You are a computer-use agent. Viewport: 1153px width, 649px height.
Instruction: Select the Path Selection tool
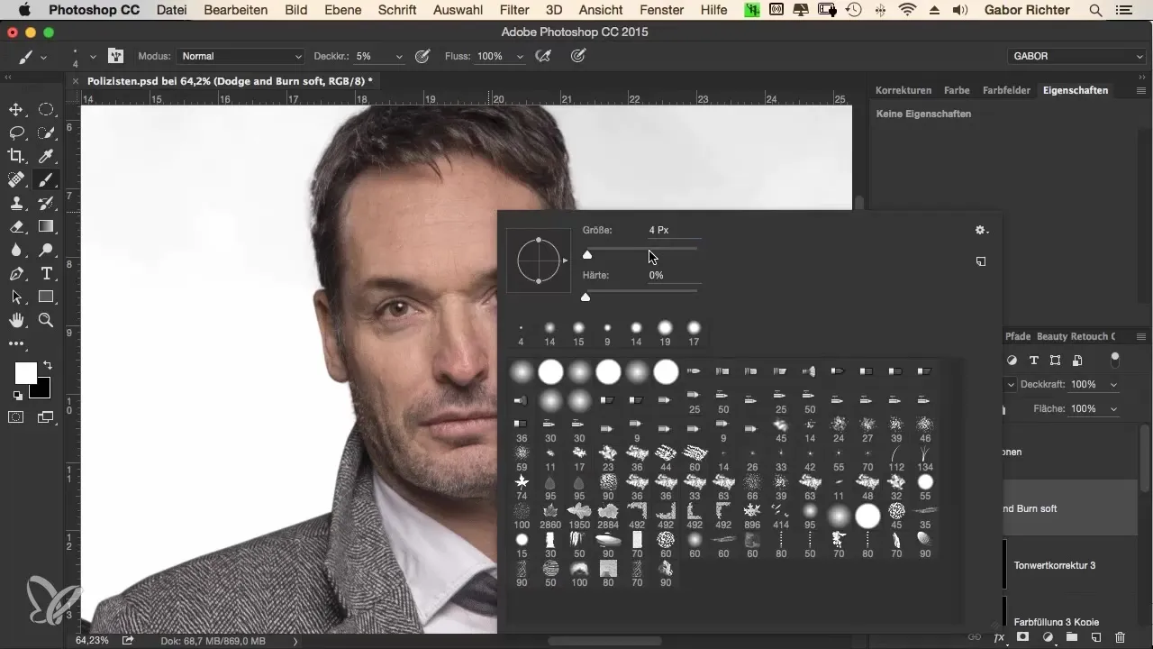(x=16, y=297)
